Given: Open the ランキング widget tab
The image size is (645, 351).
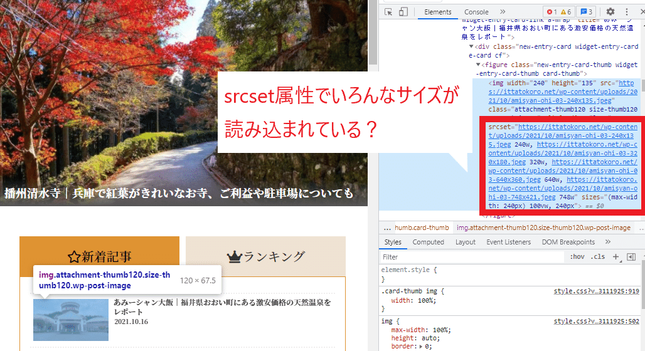Looking at the screenshot, I should pos(266,256).
